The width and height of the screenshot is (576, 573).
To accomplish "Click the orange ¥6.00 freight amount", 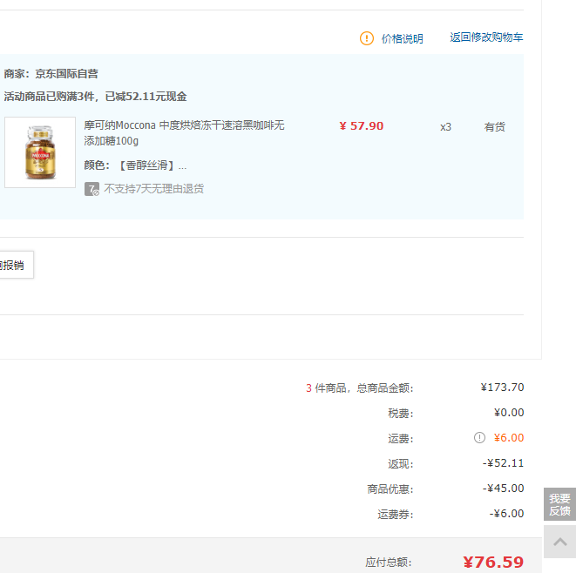I will pyautogui.click(x=509, y=437).
